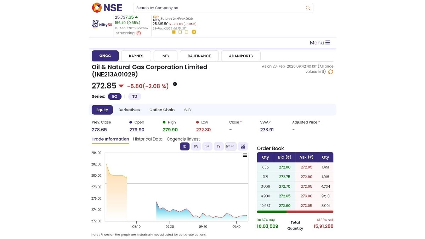
Task: Click the search magnifier icon
Action: point(308,8)
